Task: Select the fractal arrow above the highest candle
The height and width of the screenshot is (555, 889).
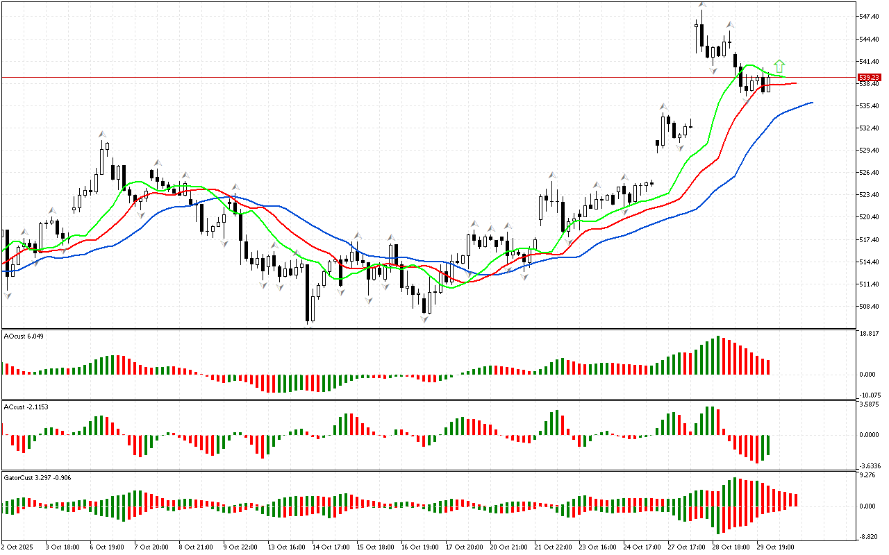Action: (x=702, y=6)
